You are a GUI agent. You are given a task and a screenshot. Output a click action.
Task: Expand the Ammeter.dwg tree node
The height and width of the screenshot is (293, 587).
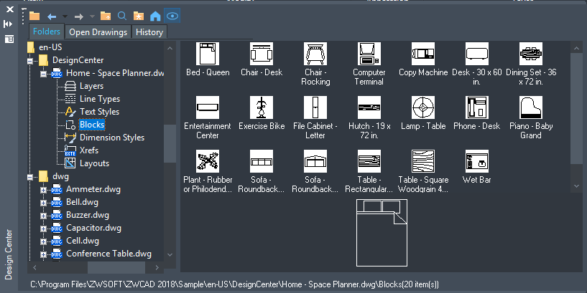point(43,189)
